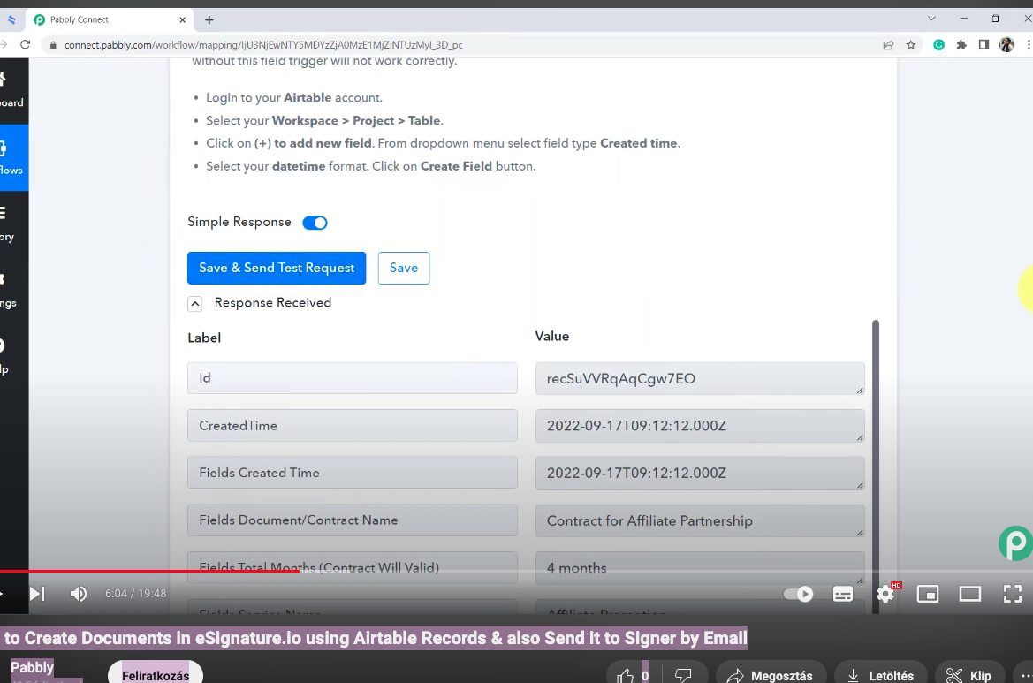Open Settings in the Pabbly sidebar
This screenshot has width=1033, height=683.
point(13,291)
